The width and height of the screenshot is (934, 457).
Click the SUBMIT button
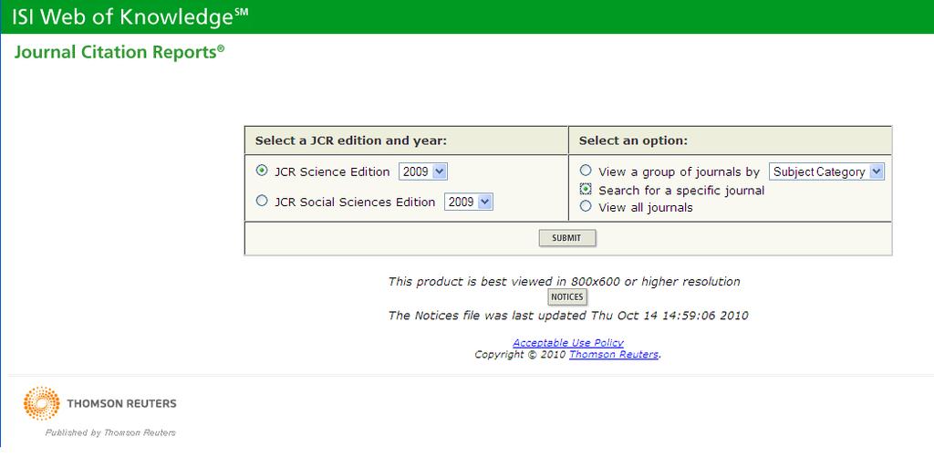pos(567,238)
